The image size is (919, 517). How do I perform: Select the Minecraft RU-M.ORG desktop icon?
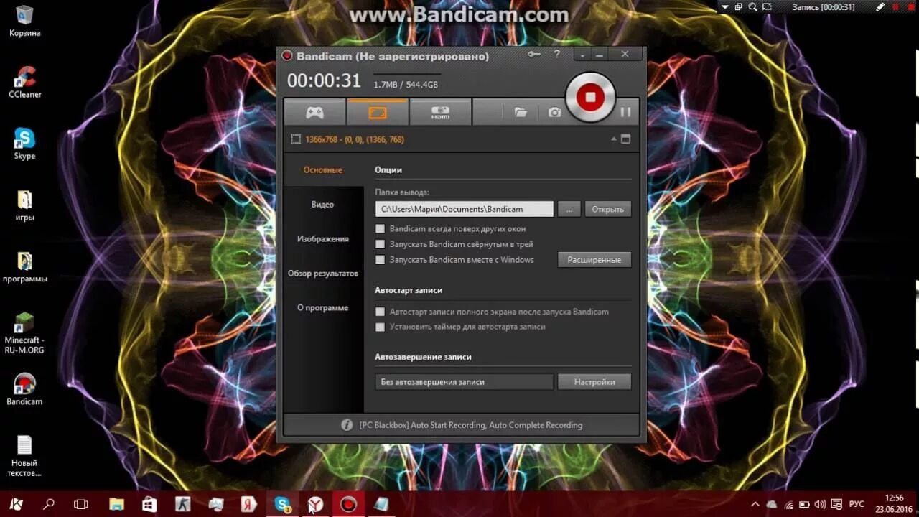coord(24,333)
